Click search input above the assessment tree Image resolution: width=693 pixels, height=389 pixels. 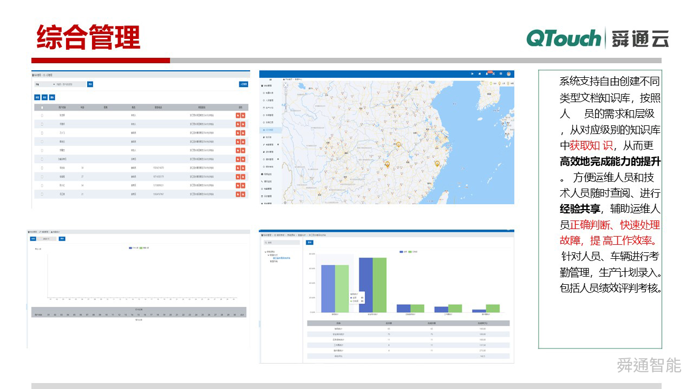pyautogui.click(x=282, y=243)
